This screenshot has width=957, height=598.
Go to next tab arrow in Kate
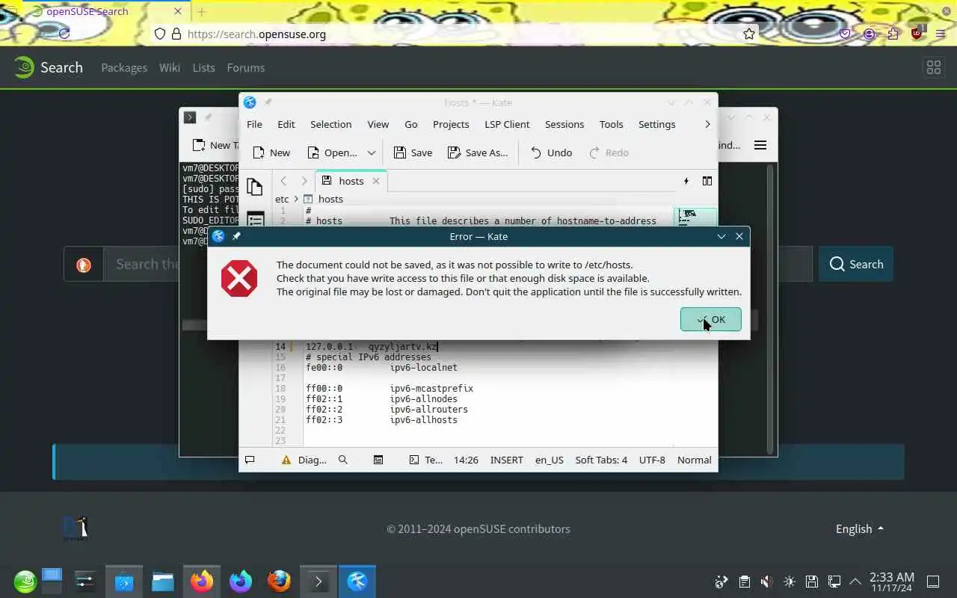point(304,181)
